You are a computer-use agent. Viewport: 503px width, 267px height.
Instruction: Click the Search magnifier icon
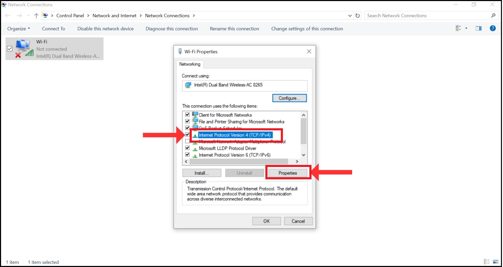point(493,15)
